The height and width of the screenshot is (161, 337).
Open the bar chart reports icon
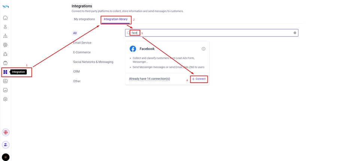pos(5,81)
